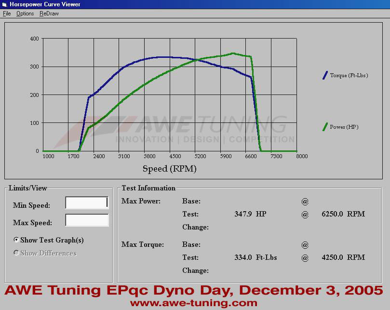Click the Min Speed input field
Image resolution: width=390 pixels, height=310 pixels.
pyautogui.click(x=87, y=202)
